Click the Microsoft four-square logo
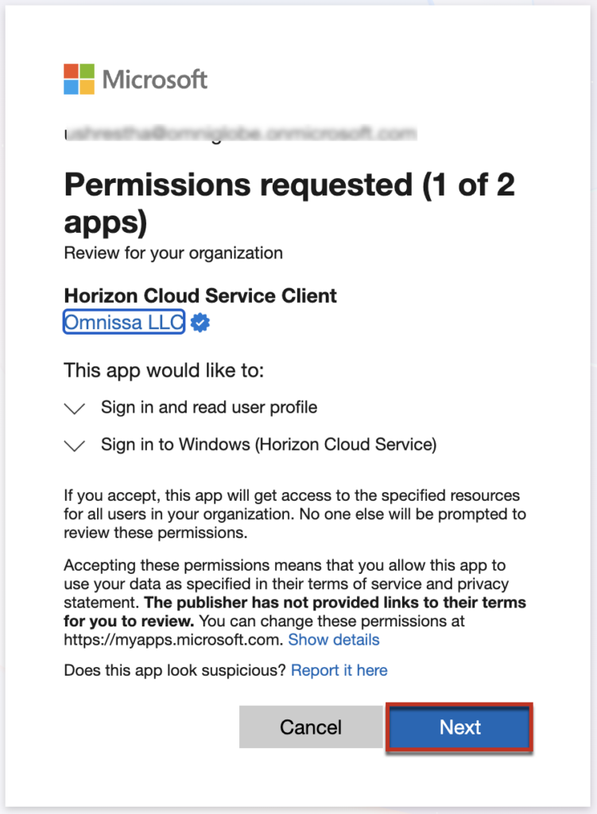The width and height of the screenshot is (597, 814). coord(79,79)
